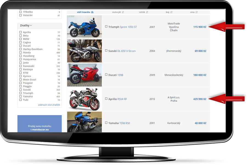Open the zobrazit více značek link

coord(49,105)
